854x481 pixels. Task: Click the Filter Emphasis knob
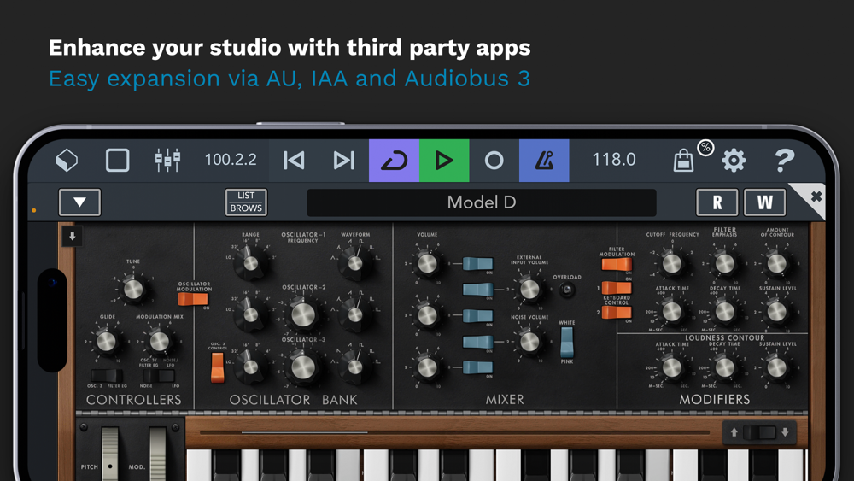click(x=724, y=263)
